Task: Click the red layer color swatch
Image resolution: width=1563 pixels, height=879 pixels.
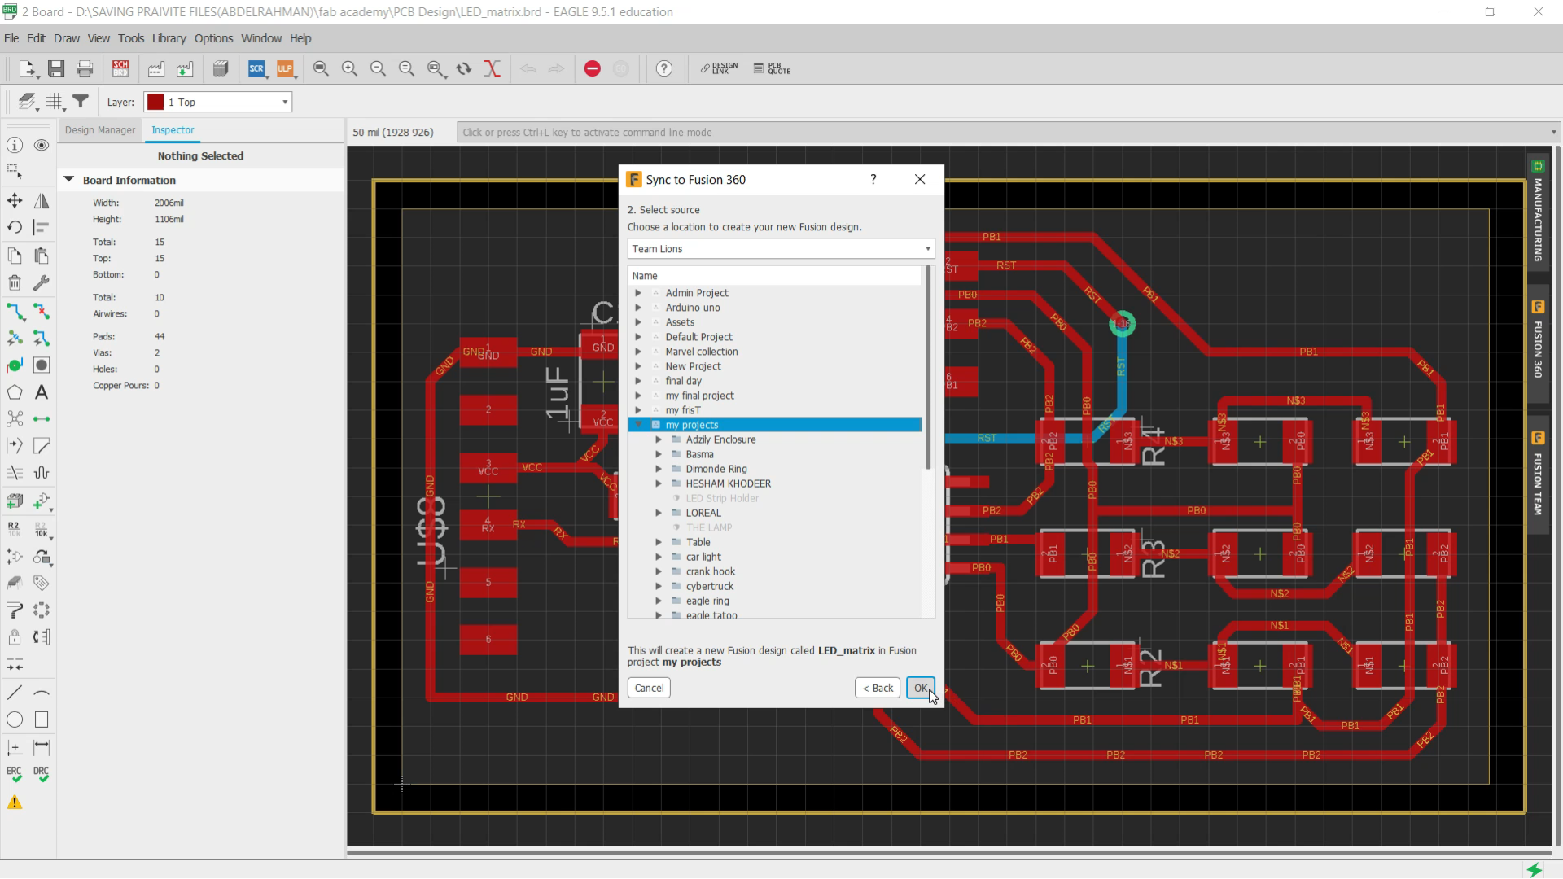Action: click(155, 102)
